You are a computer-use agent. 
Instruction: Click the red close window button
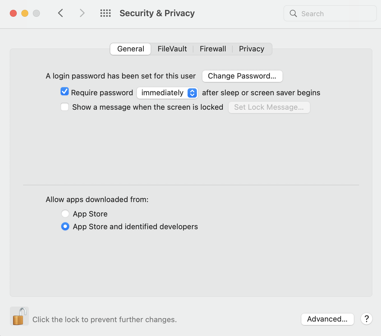[x=13, y=13]
